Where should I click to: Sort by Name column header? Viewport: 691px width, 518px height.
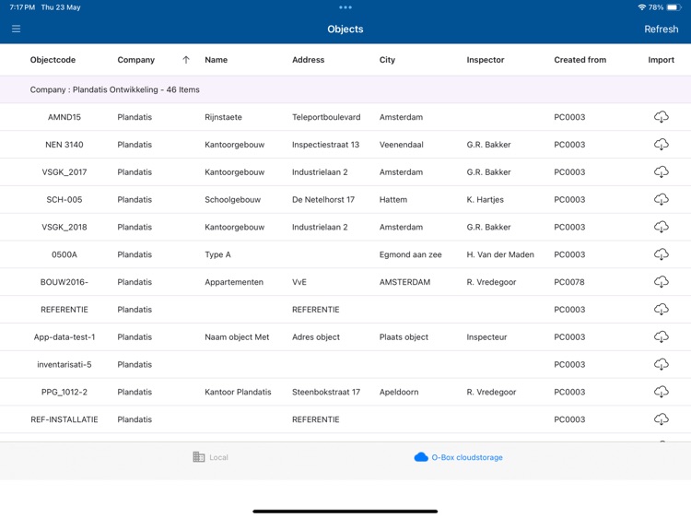[216, 60]
